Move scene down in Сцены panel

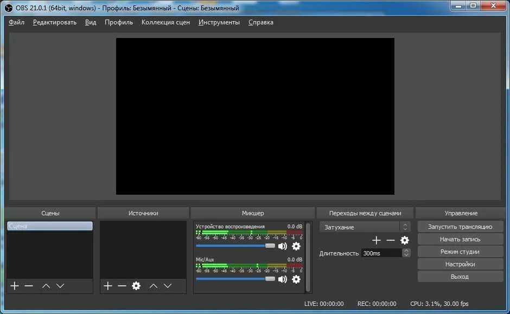coord(60,286)
